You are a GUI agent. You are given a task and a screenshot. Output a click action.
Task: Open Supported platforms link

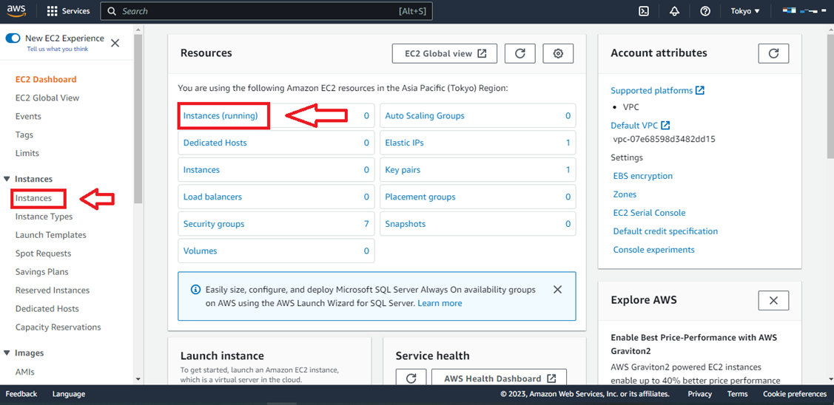coord(657,90)
